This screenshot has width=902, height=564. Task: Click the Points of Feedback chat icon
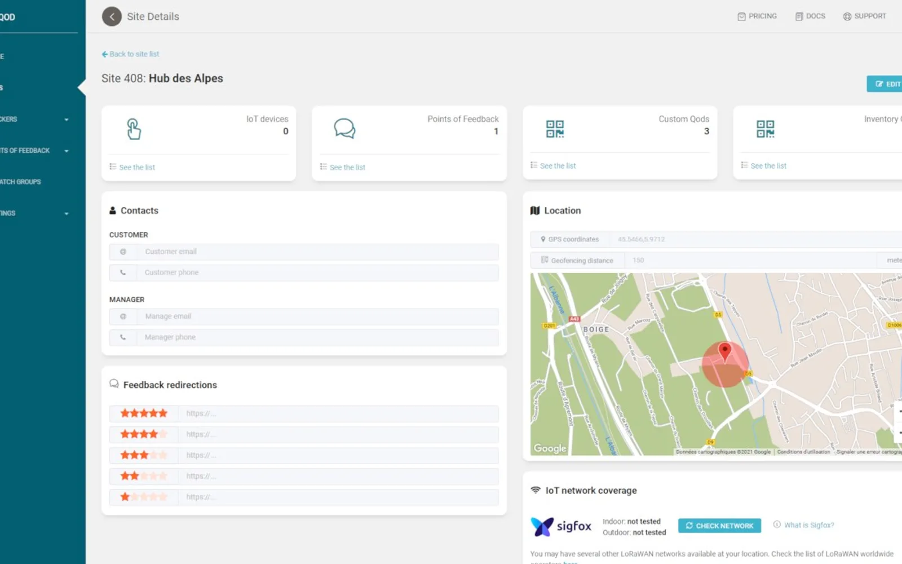point(344,129)
